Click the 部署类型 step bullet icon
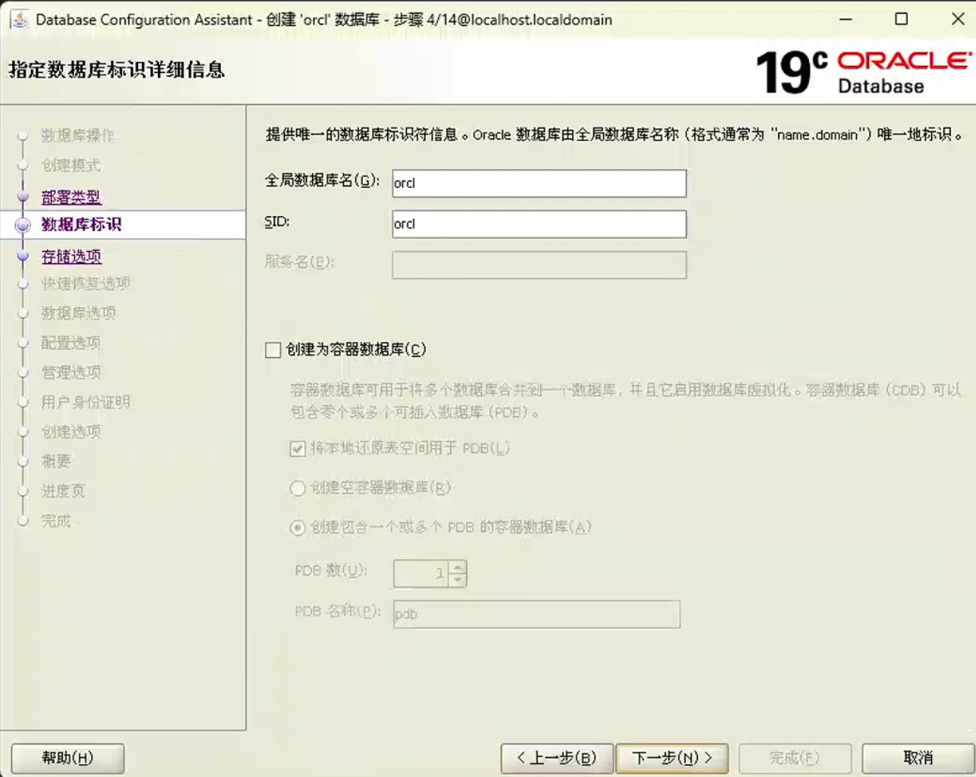 click(x=23, y=196)
